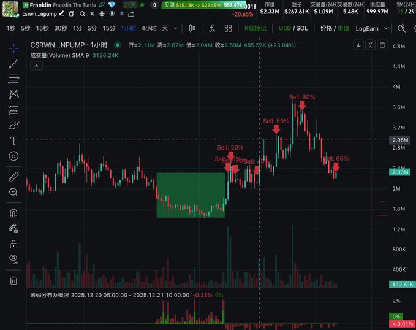Edit the token name with pencil icon

tap(61, 13)
